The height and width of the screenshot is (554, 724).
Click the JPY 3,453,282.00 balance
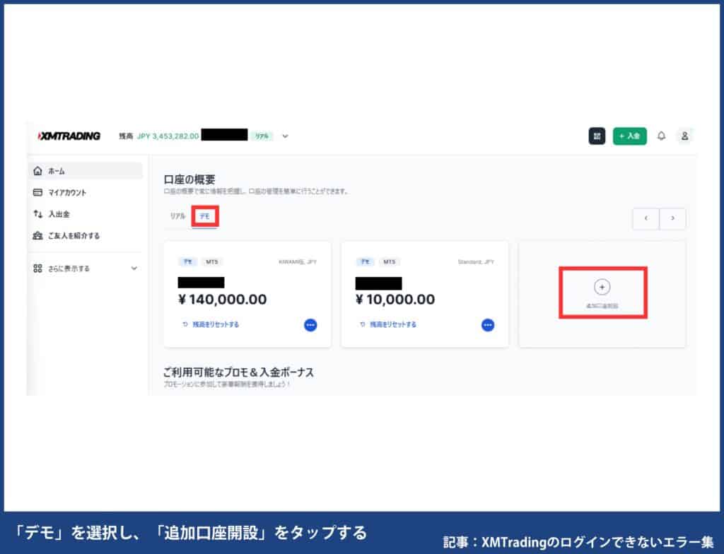pos(168,136)
